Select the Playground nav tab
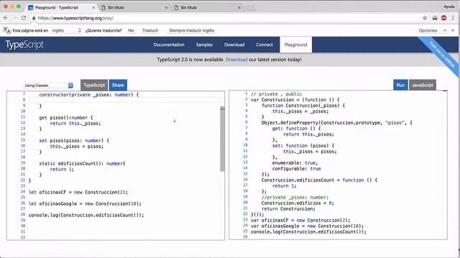 295,44
